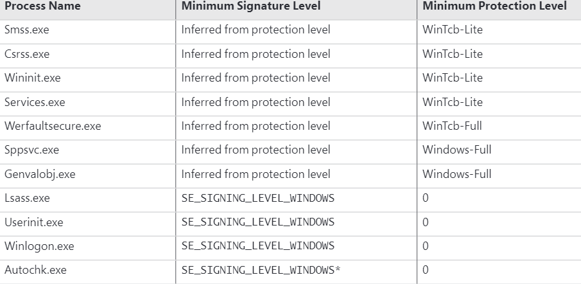Select the Werfaultsecure.exe process cell
The width and height of the screenshot is (581, 284).
click(x=53, y=126)
